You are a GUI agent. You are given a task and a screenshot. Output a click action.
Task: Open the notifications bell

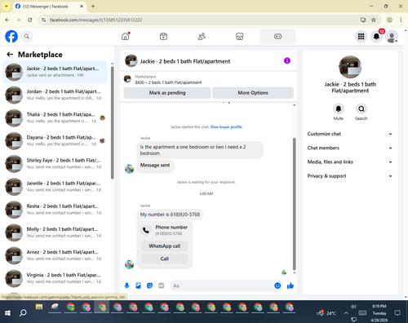(376, 36)
